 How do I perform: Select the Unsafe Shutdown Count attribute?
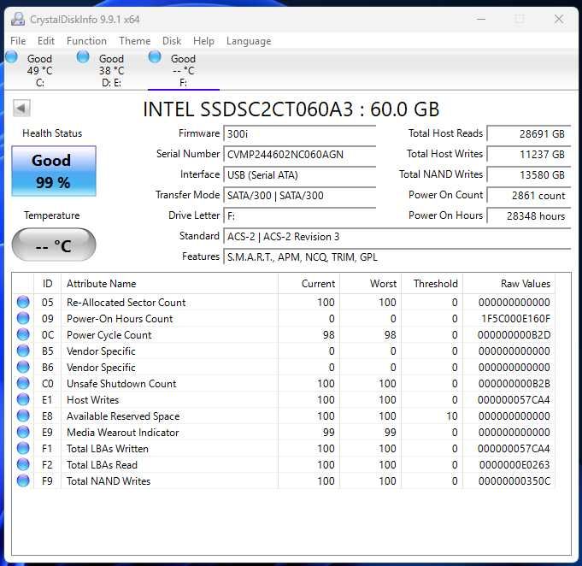tap(121, 384)
